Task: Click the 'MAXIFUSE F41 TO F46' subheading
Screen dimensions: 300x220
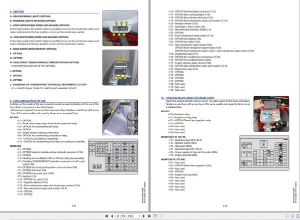Action: (x=173, y=137)
